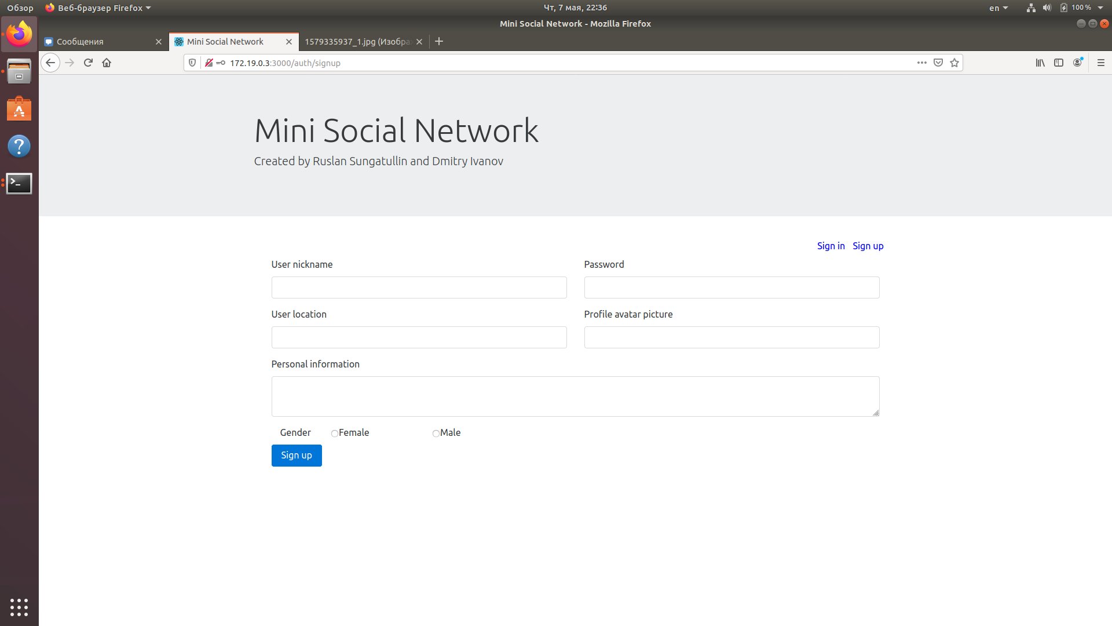Open the Library bookmarks icon

pos(1040,63)
